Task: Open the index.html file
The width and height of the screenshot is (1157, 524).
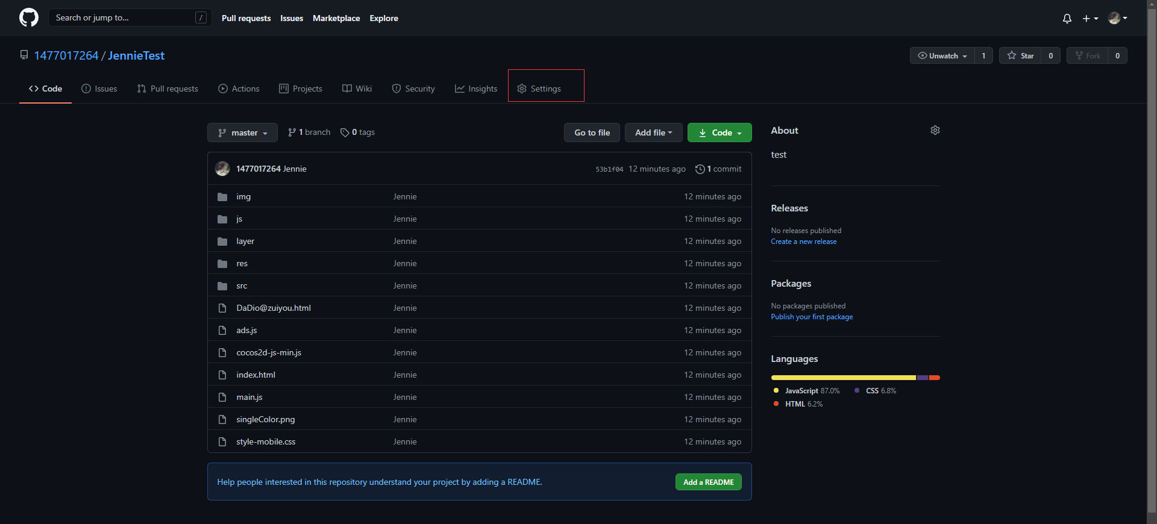Action: [x=256, y=375]
